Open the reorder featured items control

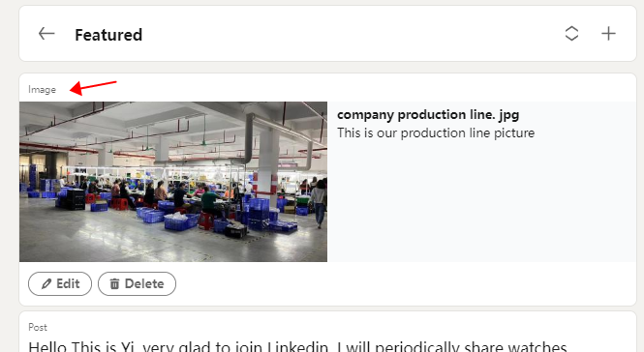click(x=571, y=34)
